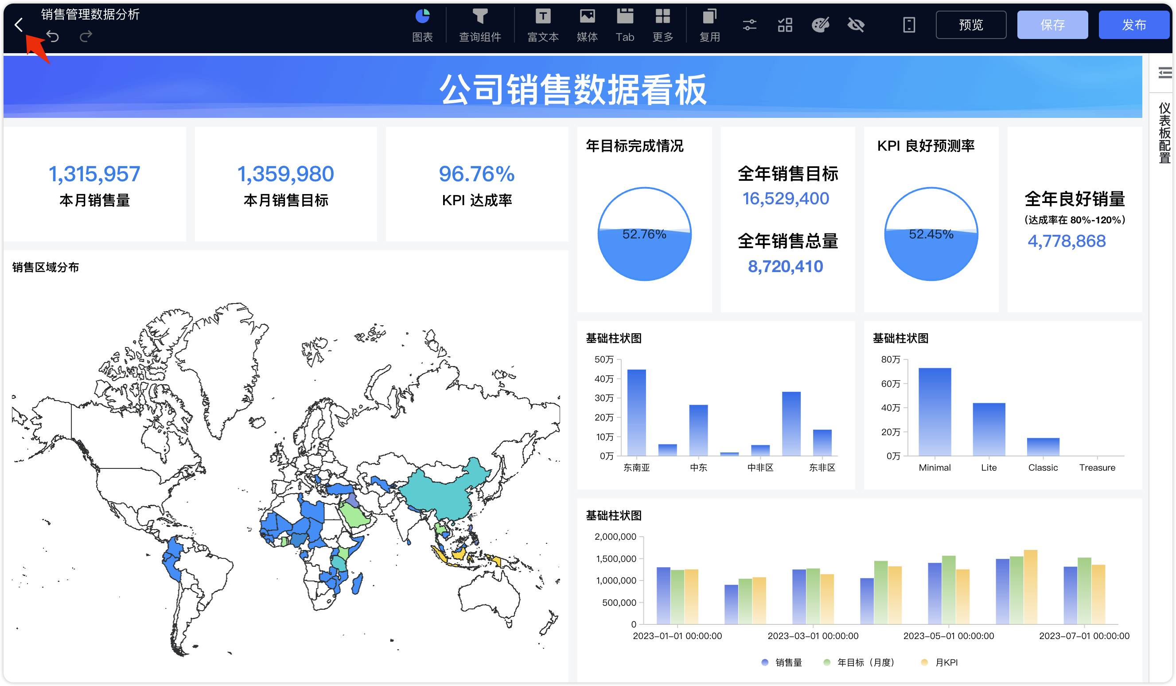Click the 发布 publish button
1176x686 pixels.
pyautogui.click(x=1134, y=25)
